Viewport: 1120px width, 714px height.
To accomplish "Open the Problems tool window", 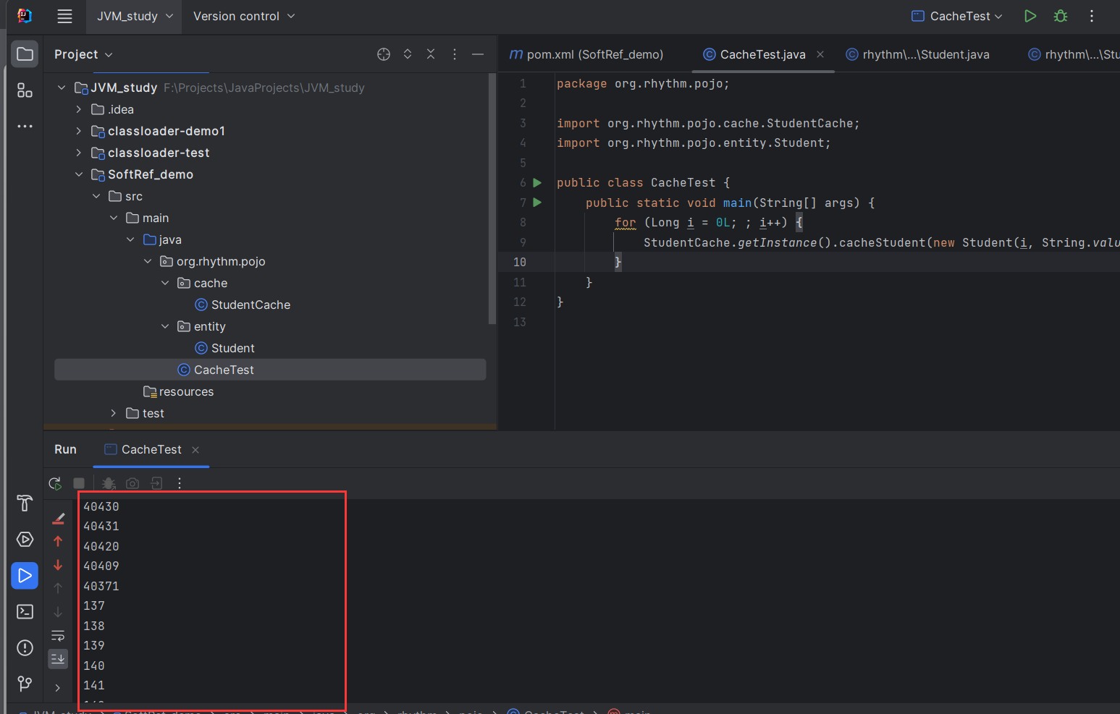I will tap(25, 647).
